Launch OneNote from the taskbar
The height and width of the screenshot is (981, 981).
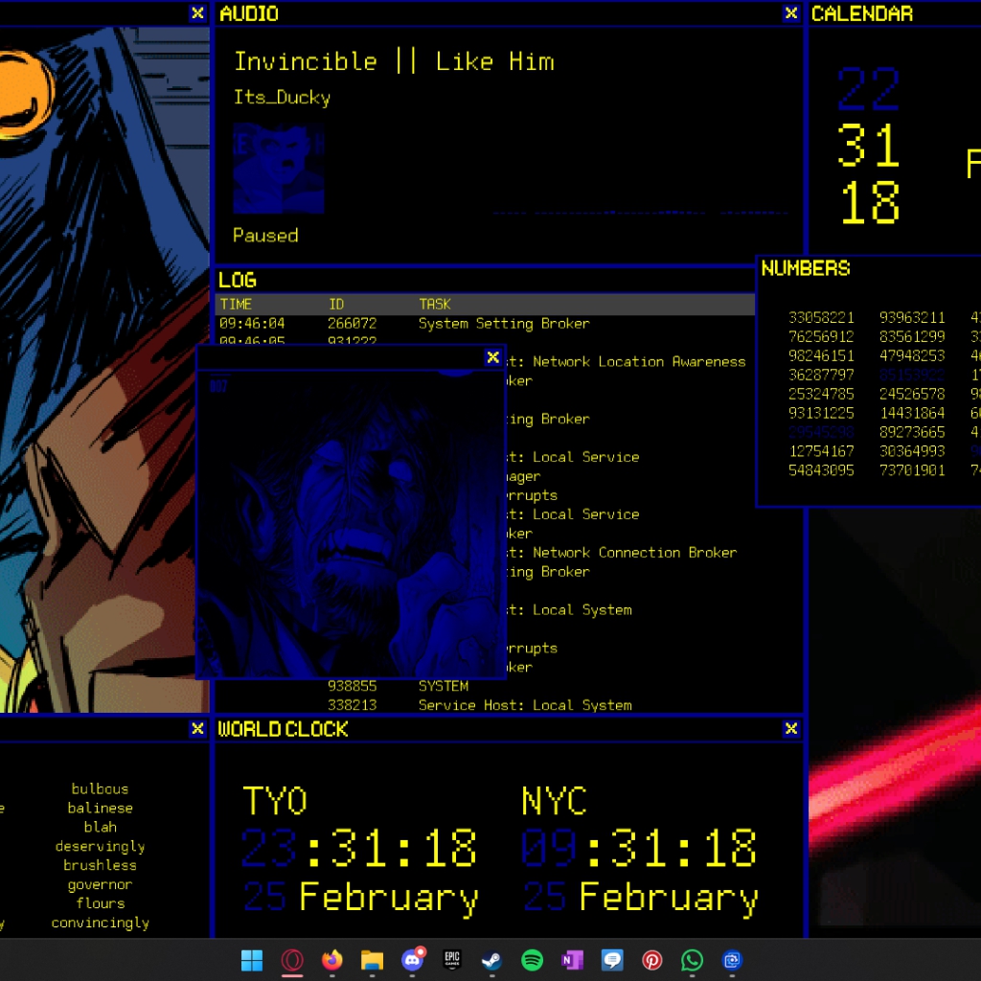point(573,960)
